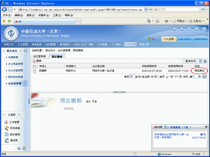The height and width of the screenshot is (157, 210).
Task: Click the 撤销 cancel reservation icon
Action: point(35,61)
